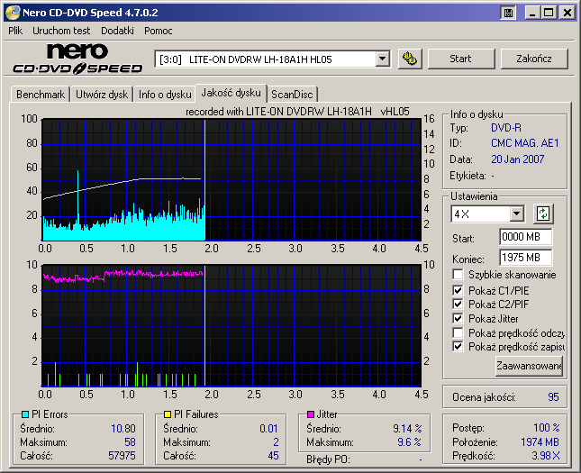Click the drive options icon next to Start
The image size is (581, 473).
(x=410, y=59)
